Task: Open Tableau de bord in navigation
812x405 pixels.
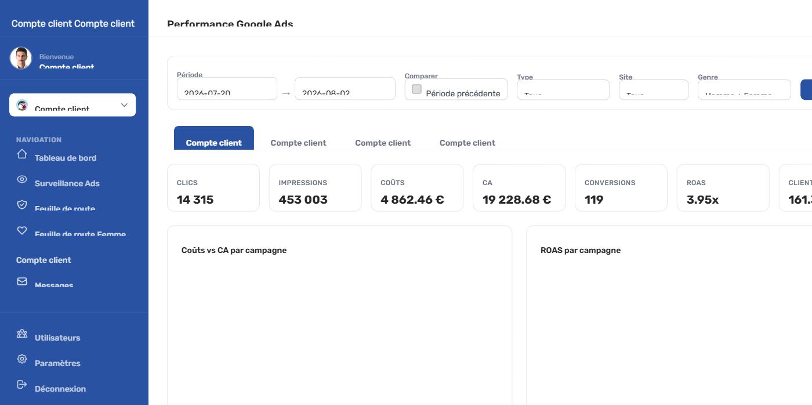Action: coord(66,158)
